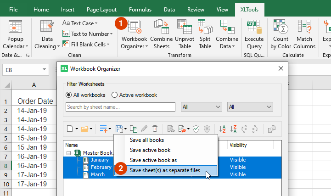Switch to the View ribbon tab
The image size is (331, 196).
(222, 10)
